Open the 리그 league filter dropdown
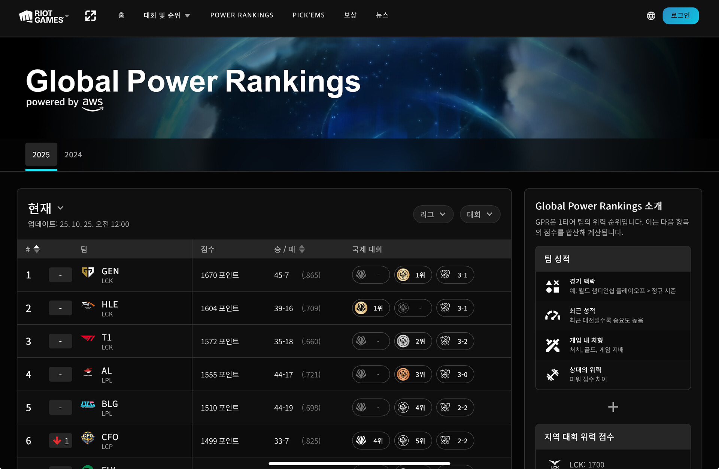719x469 pixels. pyautogui.click(x=433, y=214)
